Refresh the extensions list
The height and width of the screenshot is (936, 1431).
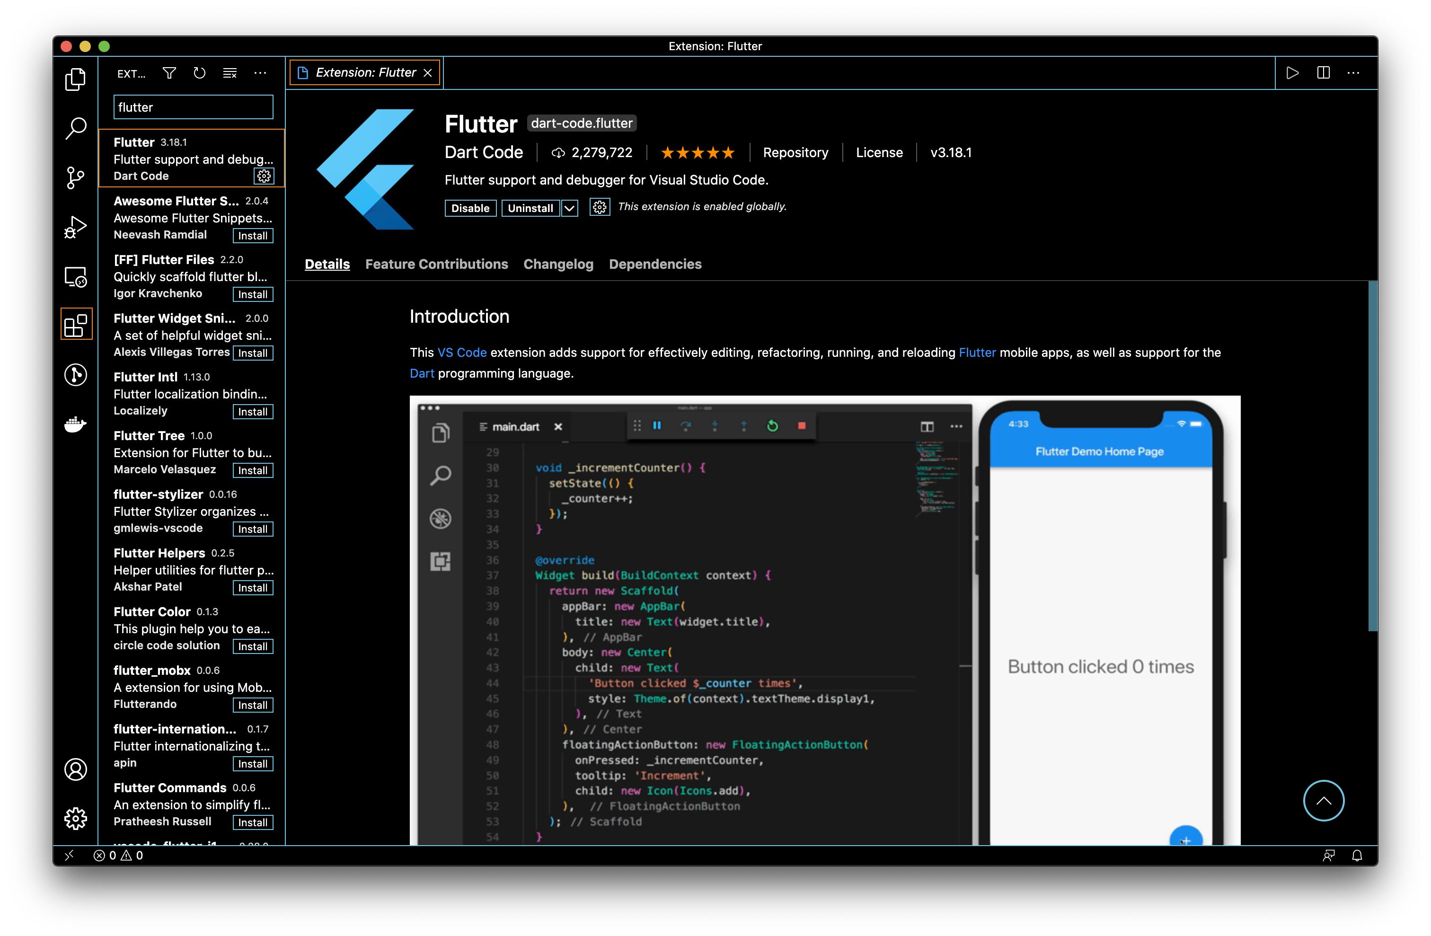200,73
